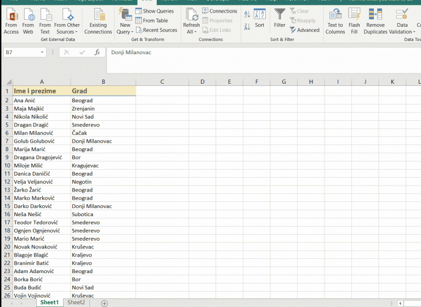Click Show Queries
Viewport: 421px width, 307px height.
(155, 11)
